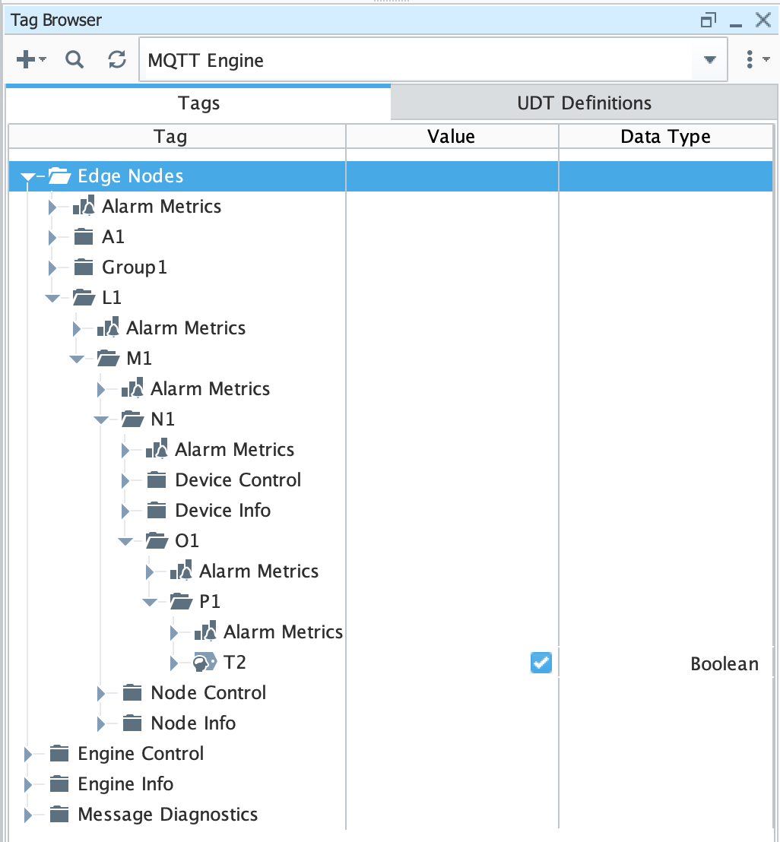Open the three-dot options menu
780x842 pixels.
750,60
